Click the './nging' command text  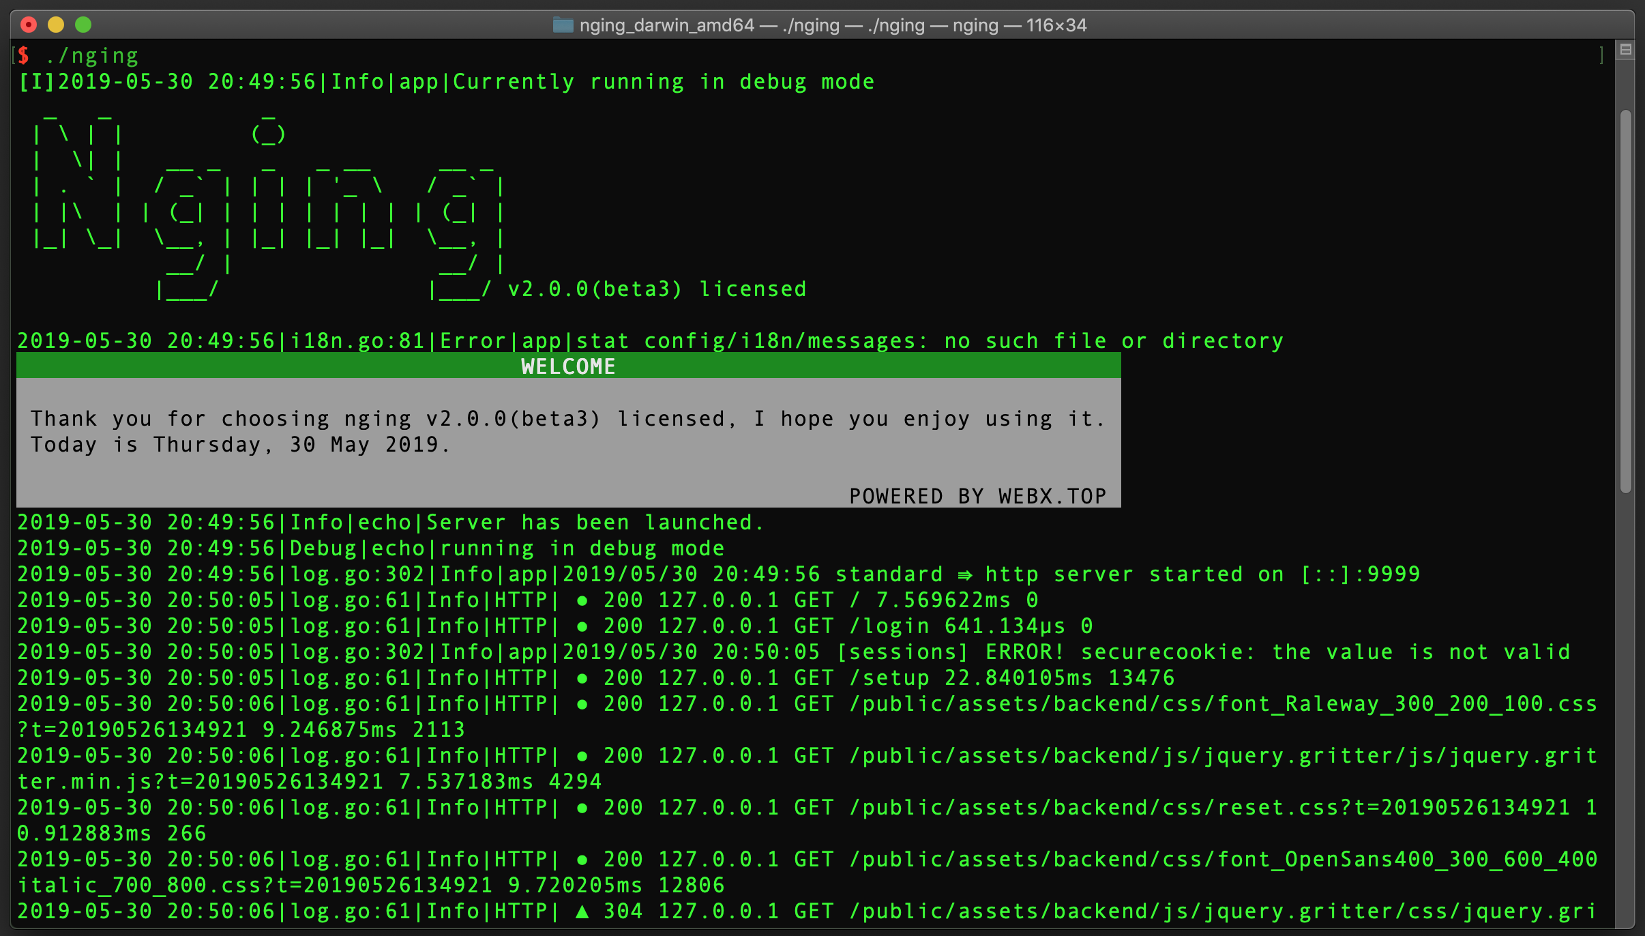[92, 55]
